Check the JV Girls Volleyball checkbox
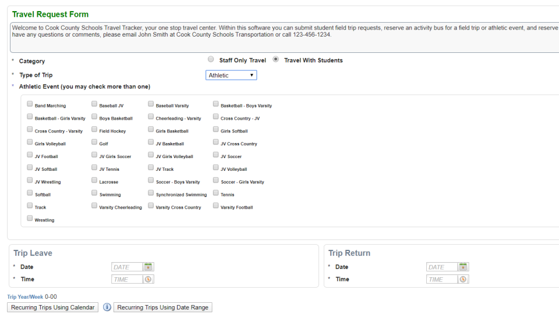Screen dimensions: 559x315 (151, 155)
